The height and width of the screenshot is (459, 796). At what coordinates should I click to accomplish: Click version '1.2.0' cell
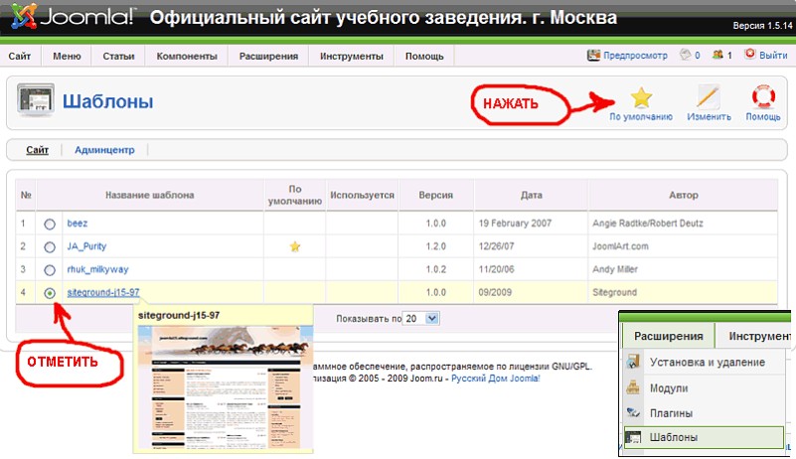click(x=435, y=246)
